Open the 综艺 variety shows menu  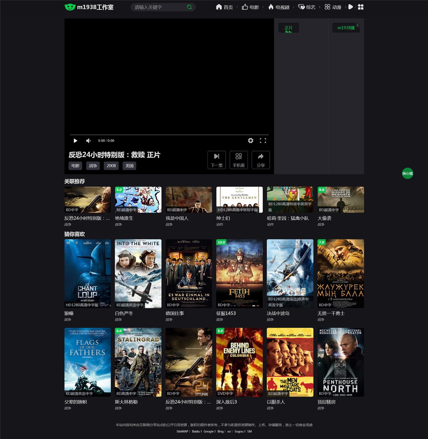click(307, 7)
